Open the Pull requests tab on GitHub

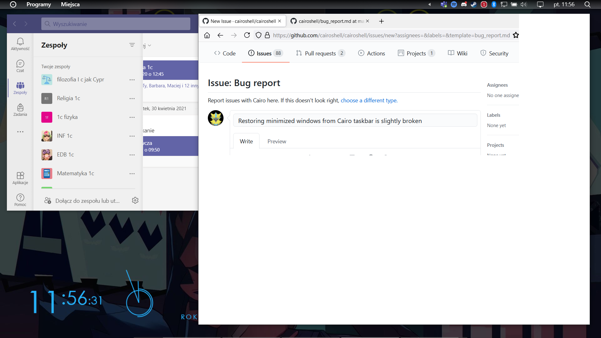pyautogui.click(x=320, y=53)
